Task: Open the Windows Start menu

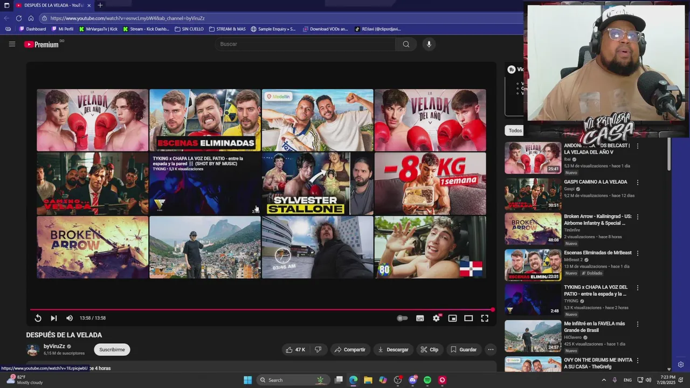Action: (x=247, y=380)
